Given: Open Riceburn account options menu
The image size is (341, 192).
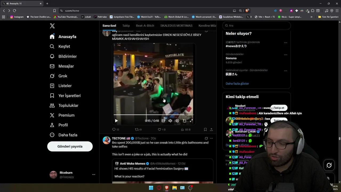Looking at the screenshot, I should click(x=94, y=175).
